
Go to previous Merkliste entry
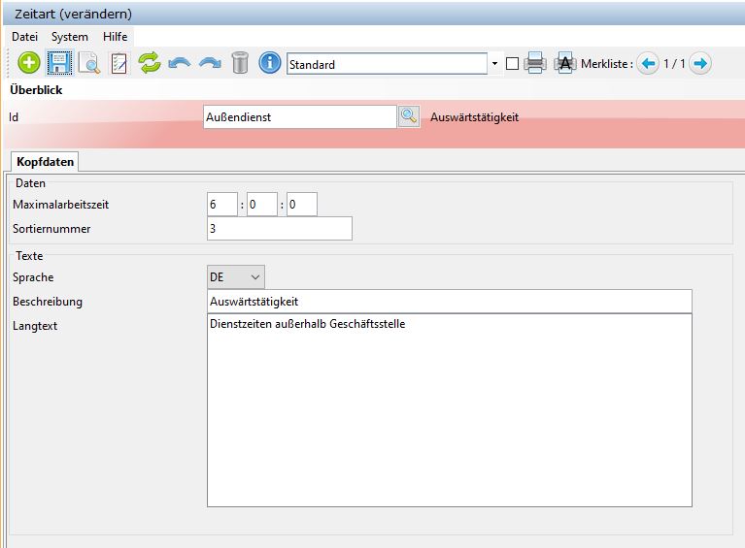(648, 64)
